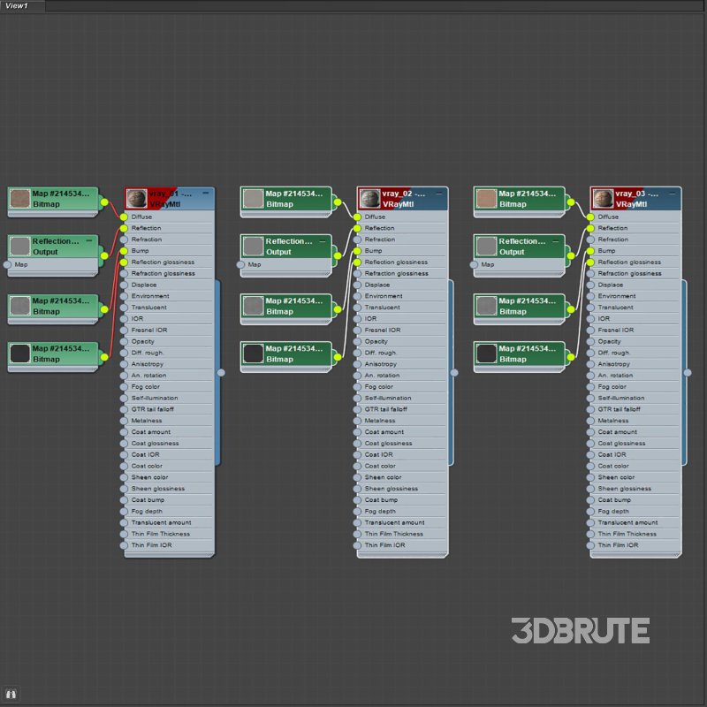This screenshot has height=707, width=707.
Task: Click the Refraction input socket on vray_03
Action: coord(591,239)
